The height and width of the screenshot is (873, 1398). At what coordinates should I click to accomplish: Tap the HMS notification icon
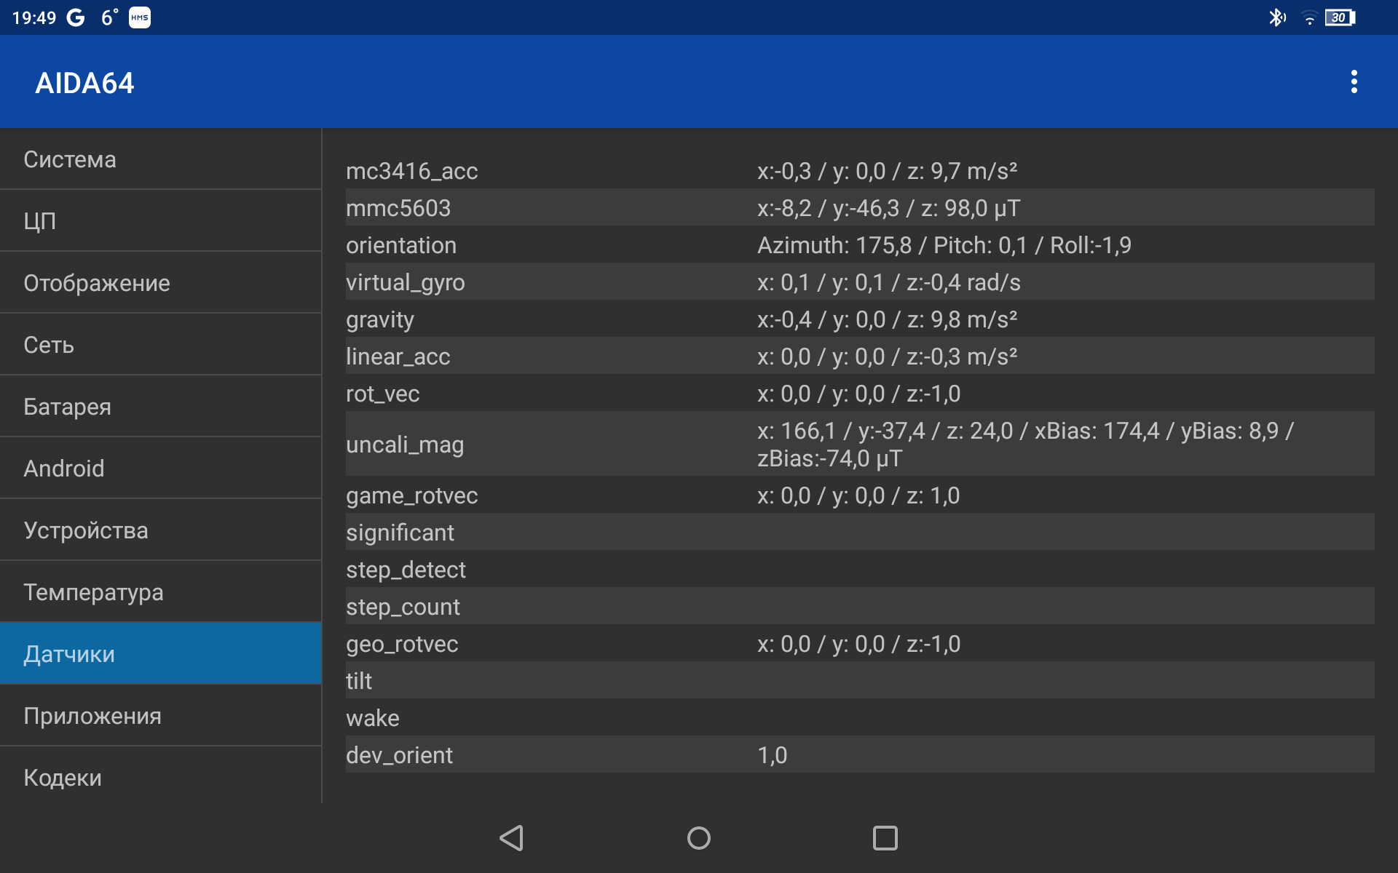pyautogui.click(x=140, y=17)
